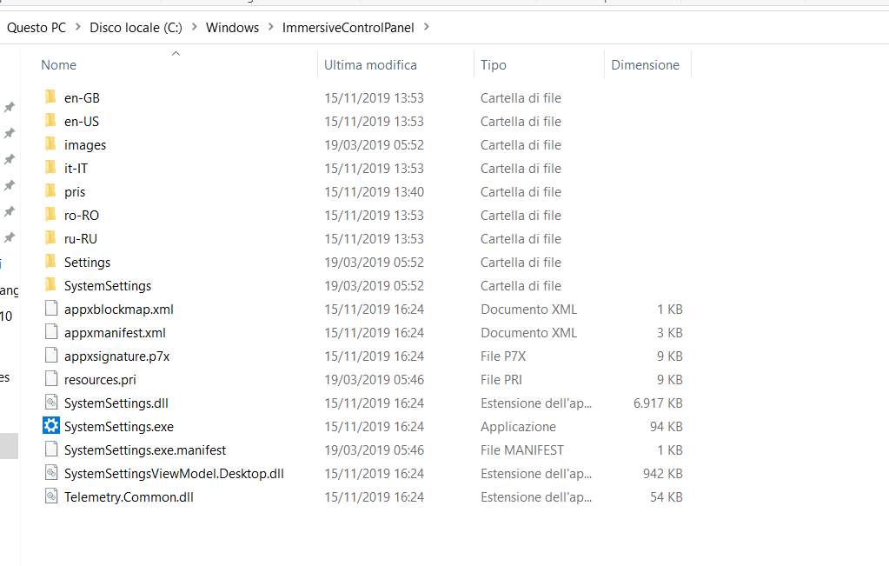889x566 pixels.
Task: Sort files by the Nome column
Action: pos(58,65)
